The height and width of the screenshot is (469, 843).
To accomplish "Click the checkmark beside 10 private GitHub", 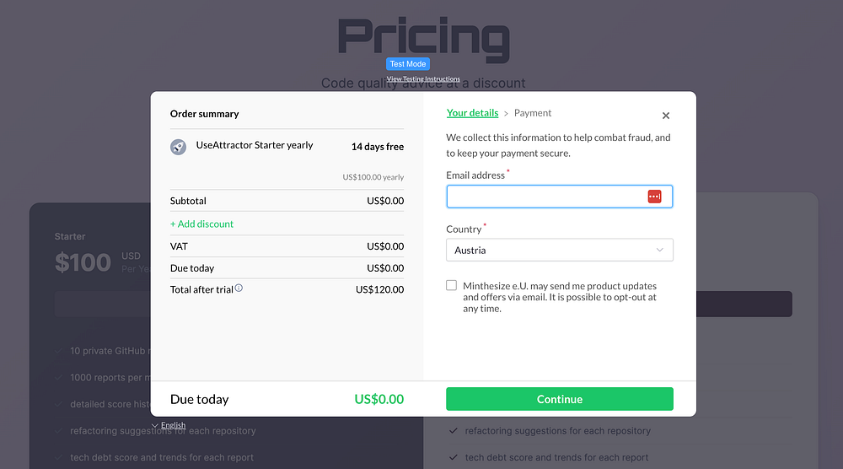I will coord(56,351).
